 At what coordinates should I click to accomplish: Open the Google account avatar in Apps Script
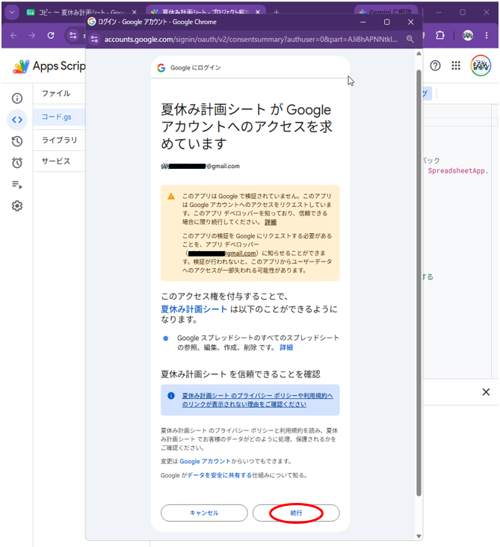coord(481,66)
